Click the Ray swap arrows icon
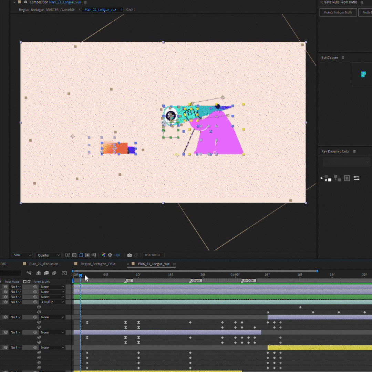 [x=356, y=178]
